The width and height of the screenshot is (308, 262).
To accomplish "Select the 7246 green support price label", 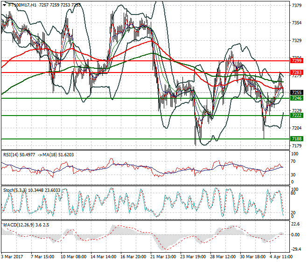I will click(x=297, y=98).
